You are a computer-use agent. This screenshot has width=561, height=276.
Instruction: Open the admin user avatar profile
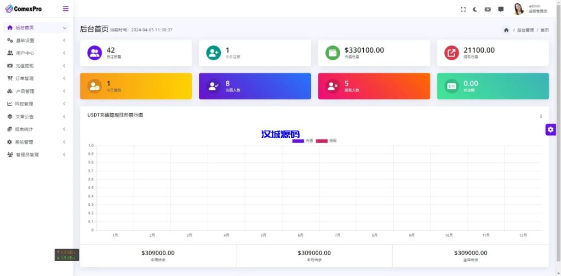click(x=518, y=9)
